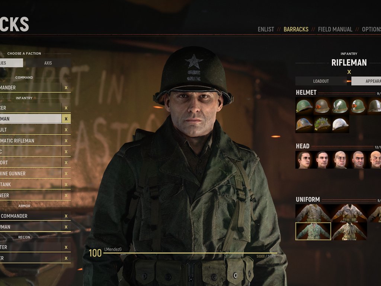Open the Enlist menu
Viewport: 381px width, 286px height.
[x=266, y=29]
